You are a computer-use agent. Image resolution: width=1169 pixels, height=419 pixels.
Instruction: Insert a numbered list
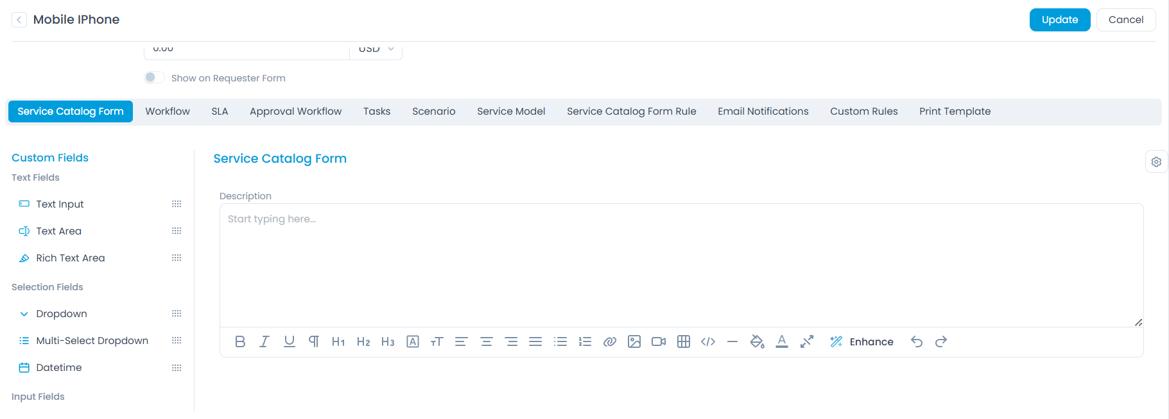coord(585,342)
